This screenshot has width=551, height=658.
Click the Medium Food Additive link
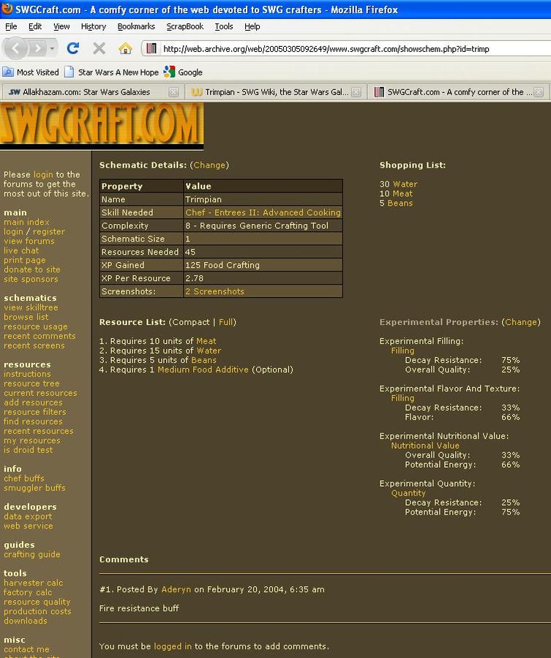coord(203,370)
